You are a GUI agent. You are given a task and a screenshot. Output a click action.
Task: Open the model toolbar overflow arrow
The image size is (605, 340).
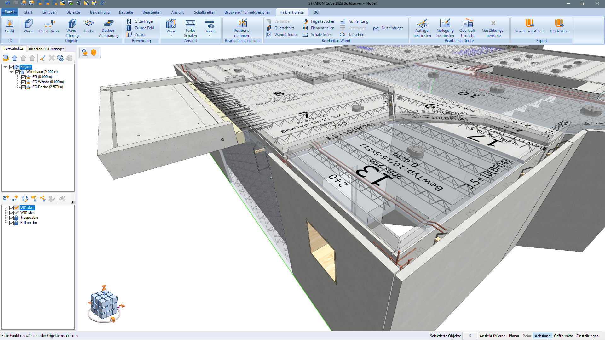72,203
